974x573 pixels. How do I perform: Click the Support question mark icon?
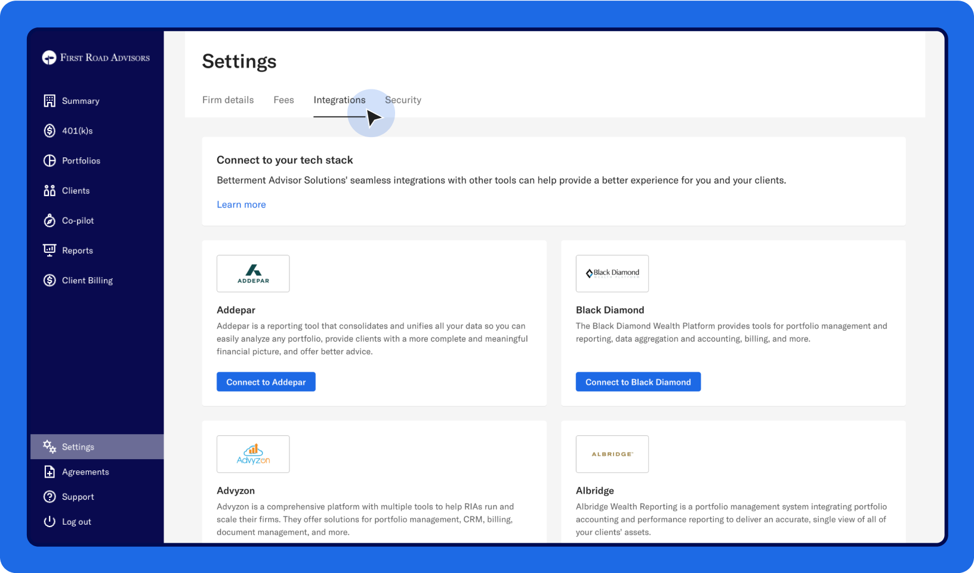50,497
